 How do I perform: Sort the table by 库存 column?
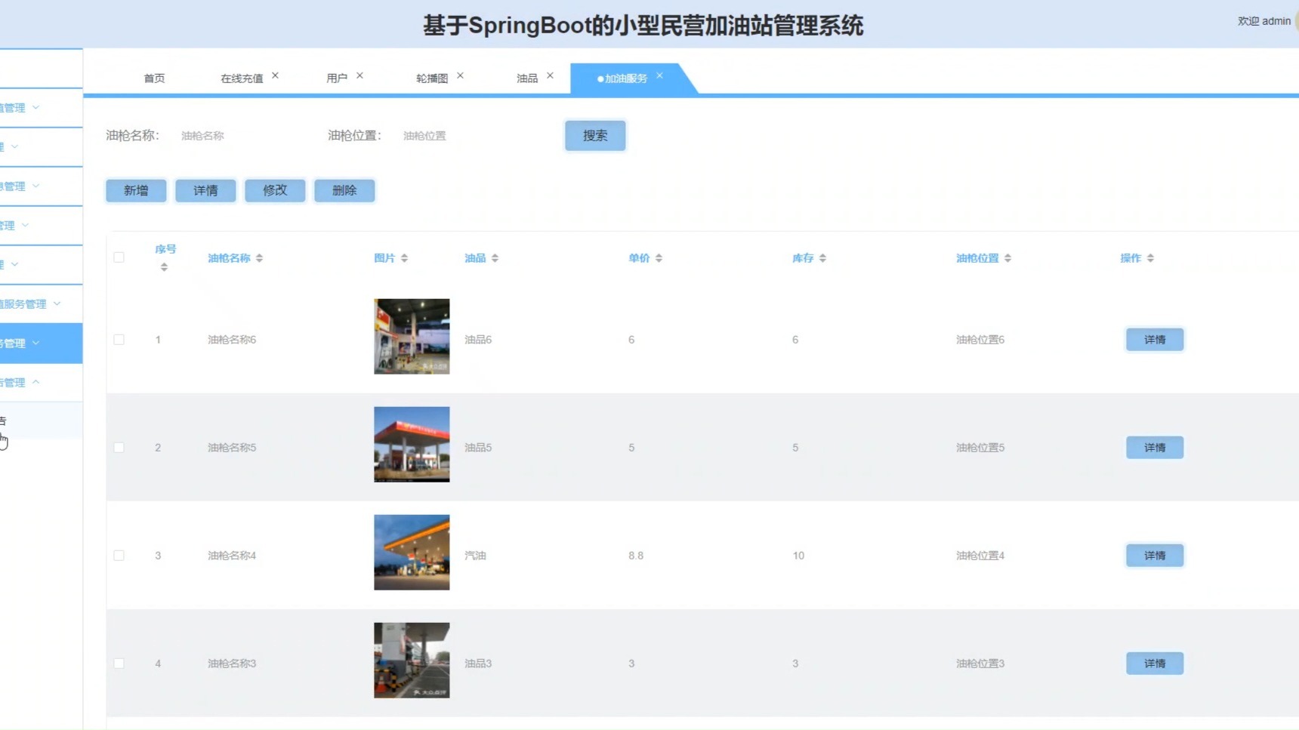(x=823, y=257)
